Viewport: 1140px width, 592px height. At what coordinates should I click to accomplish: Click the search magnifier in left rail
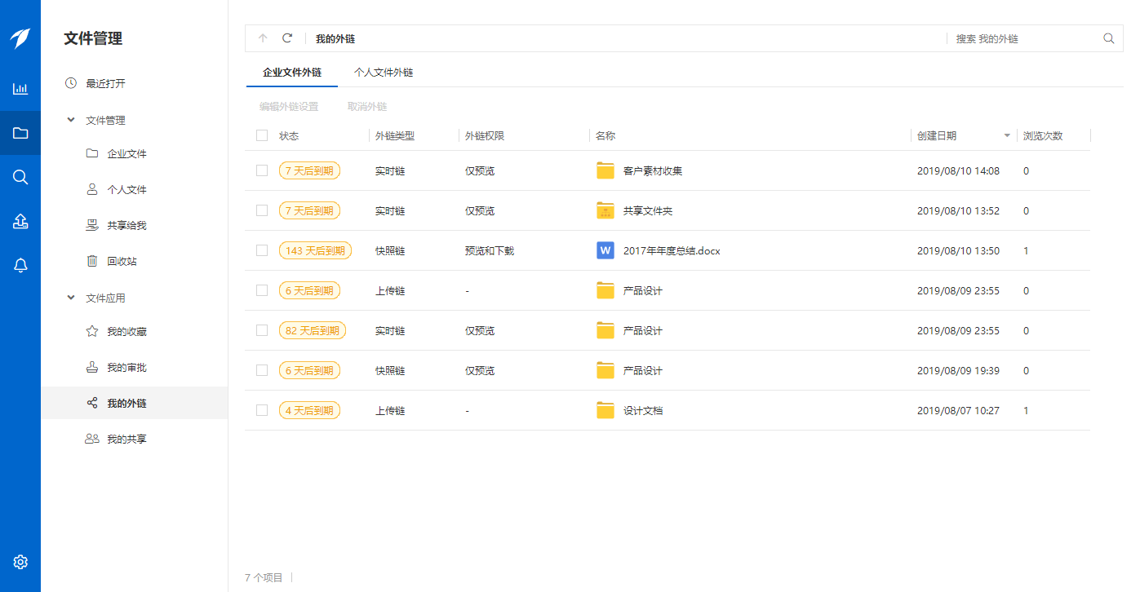pos(20,177)
